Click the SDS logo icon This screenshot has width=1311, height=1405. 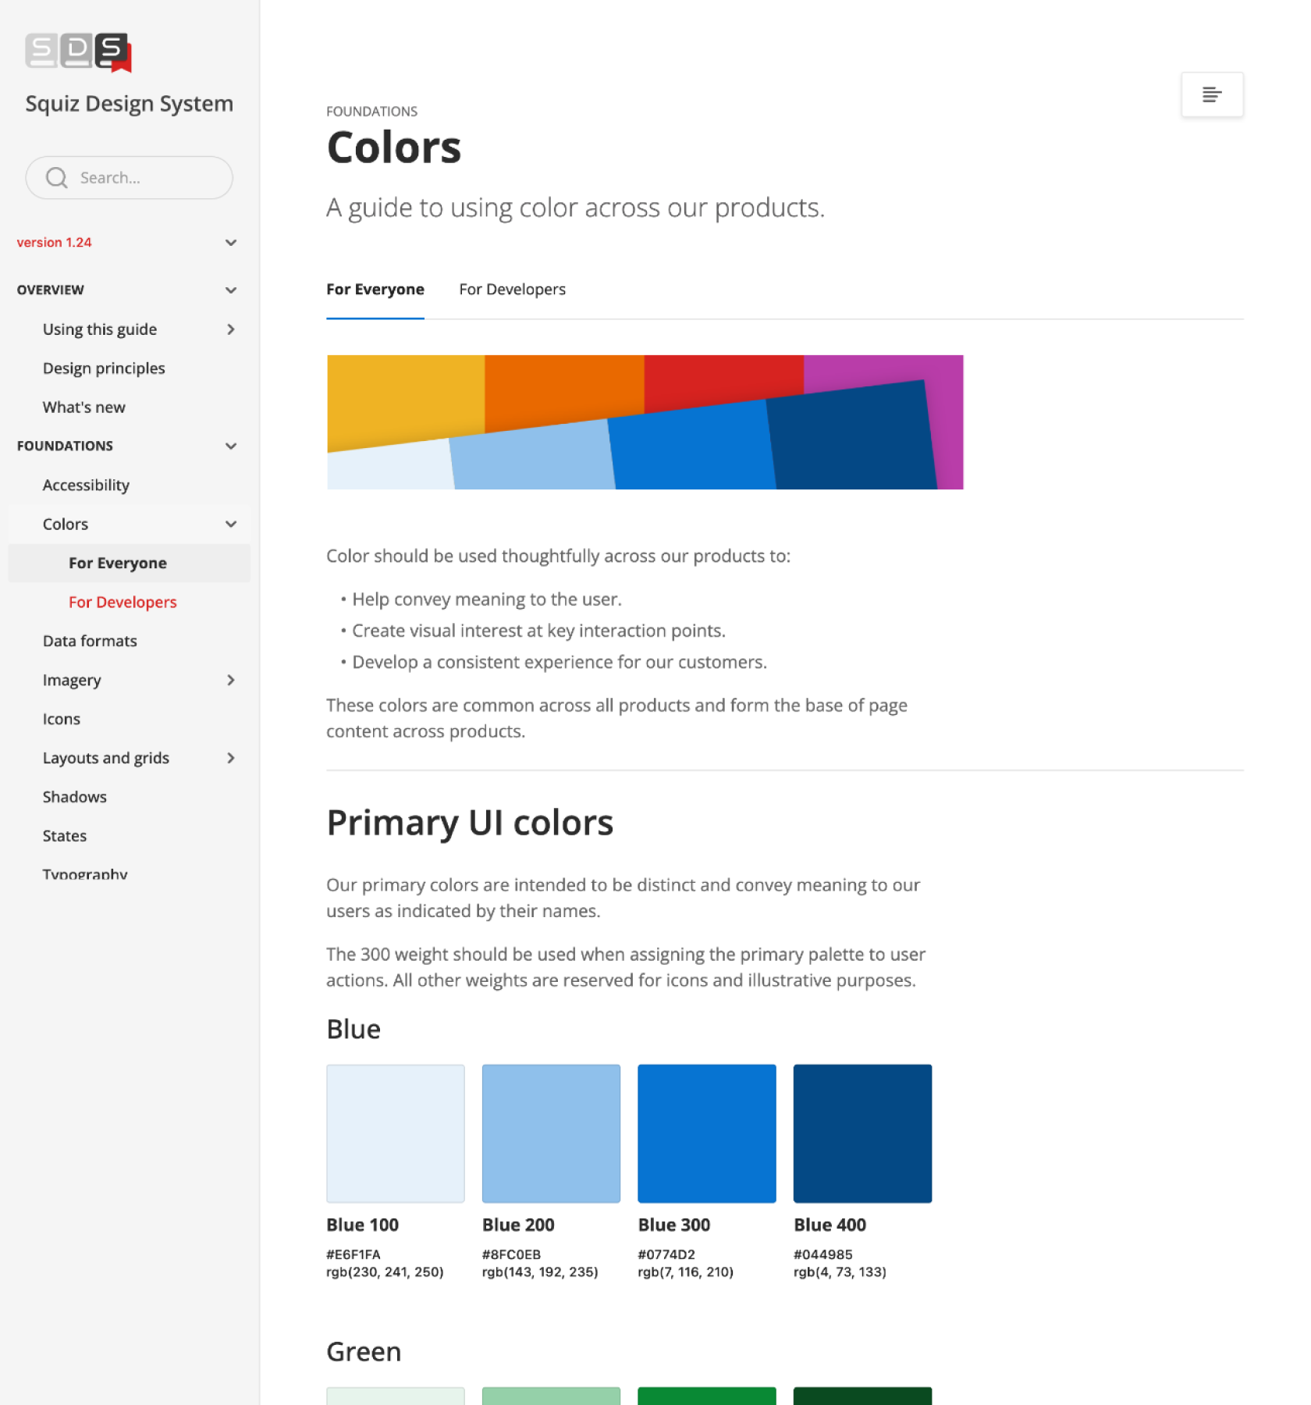79,52
